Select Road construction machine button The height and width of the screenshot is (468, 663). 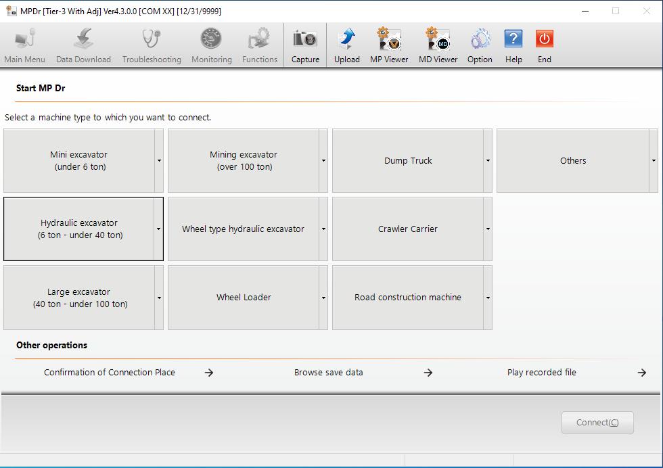click(407, 298)
